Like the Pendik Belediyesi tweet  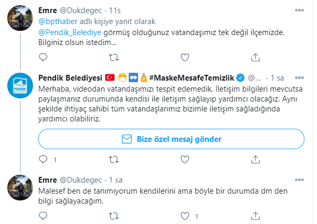coord(184,159)
